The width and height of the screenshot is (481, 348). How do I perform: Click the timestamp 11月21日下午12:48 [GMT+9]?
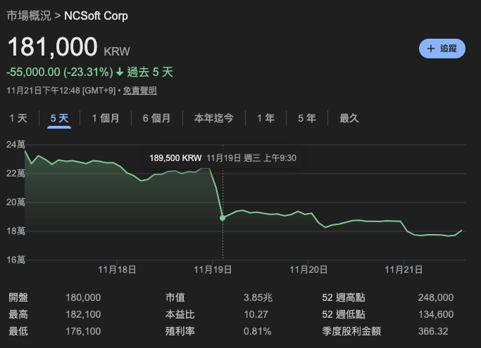(x=61, y=91)
